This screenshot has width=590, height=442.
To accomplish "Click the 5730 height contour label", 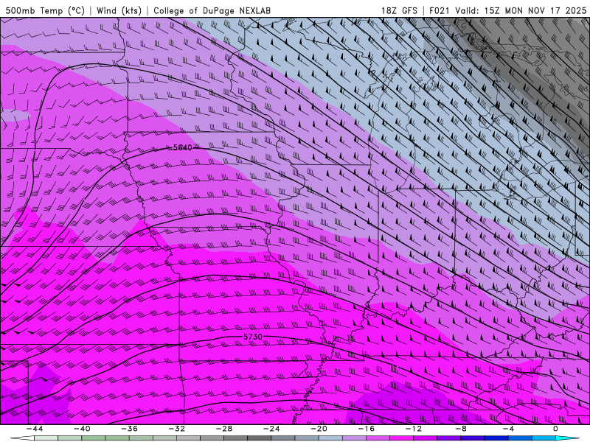I will click(x=253, y=337).
